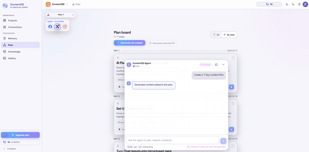Click Day 2 card drag handle
The width and height of the screenshot is (309, 152).
click(x=118, y=103)
